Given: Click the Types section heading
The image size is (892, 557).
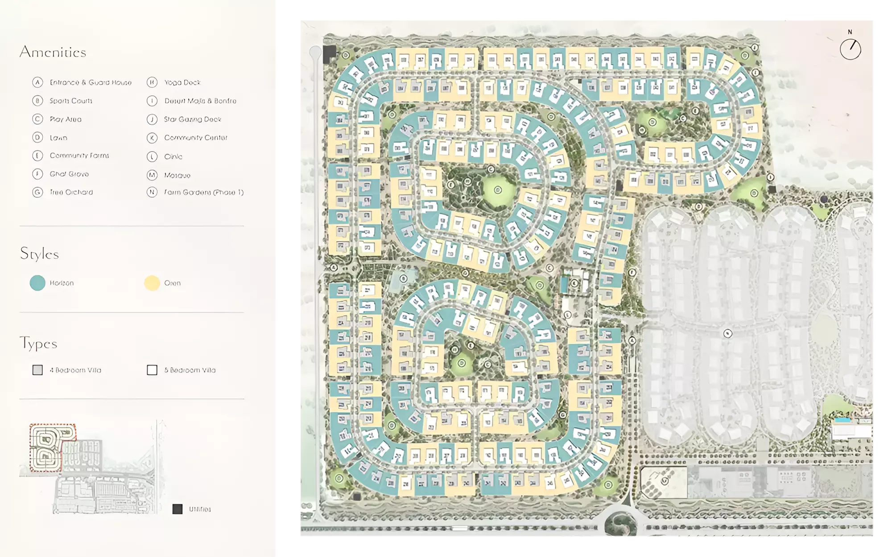Looking at the screenshot, I should tap(38, 344).
